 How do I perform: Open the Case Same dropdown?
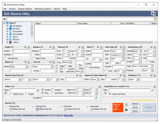[52, 66]
